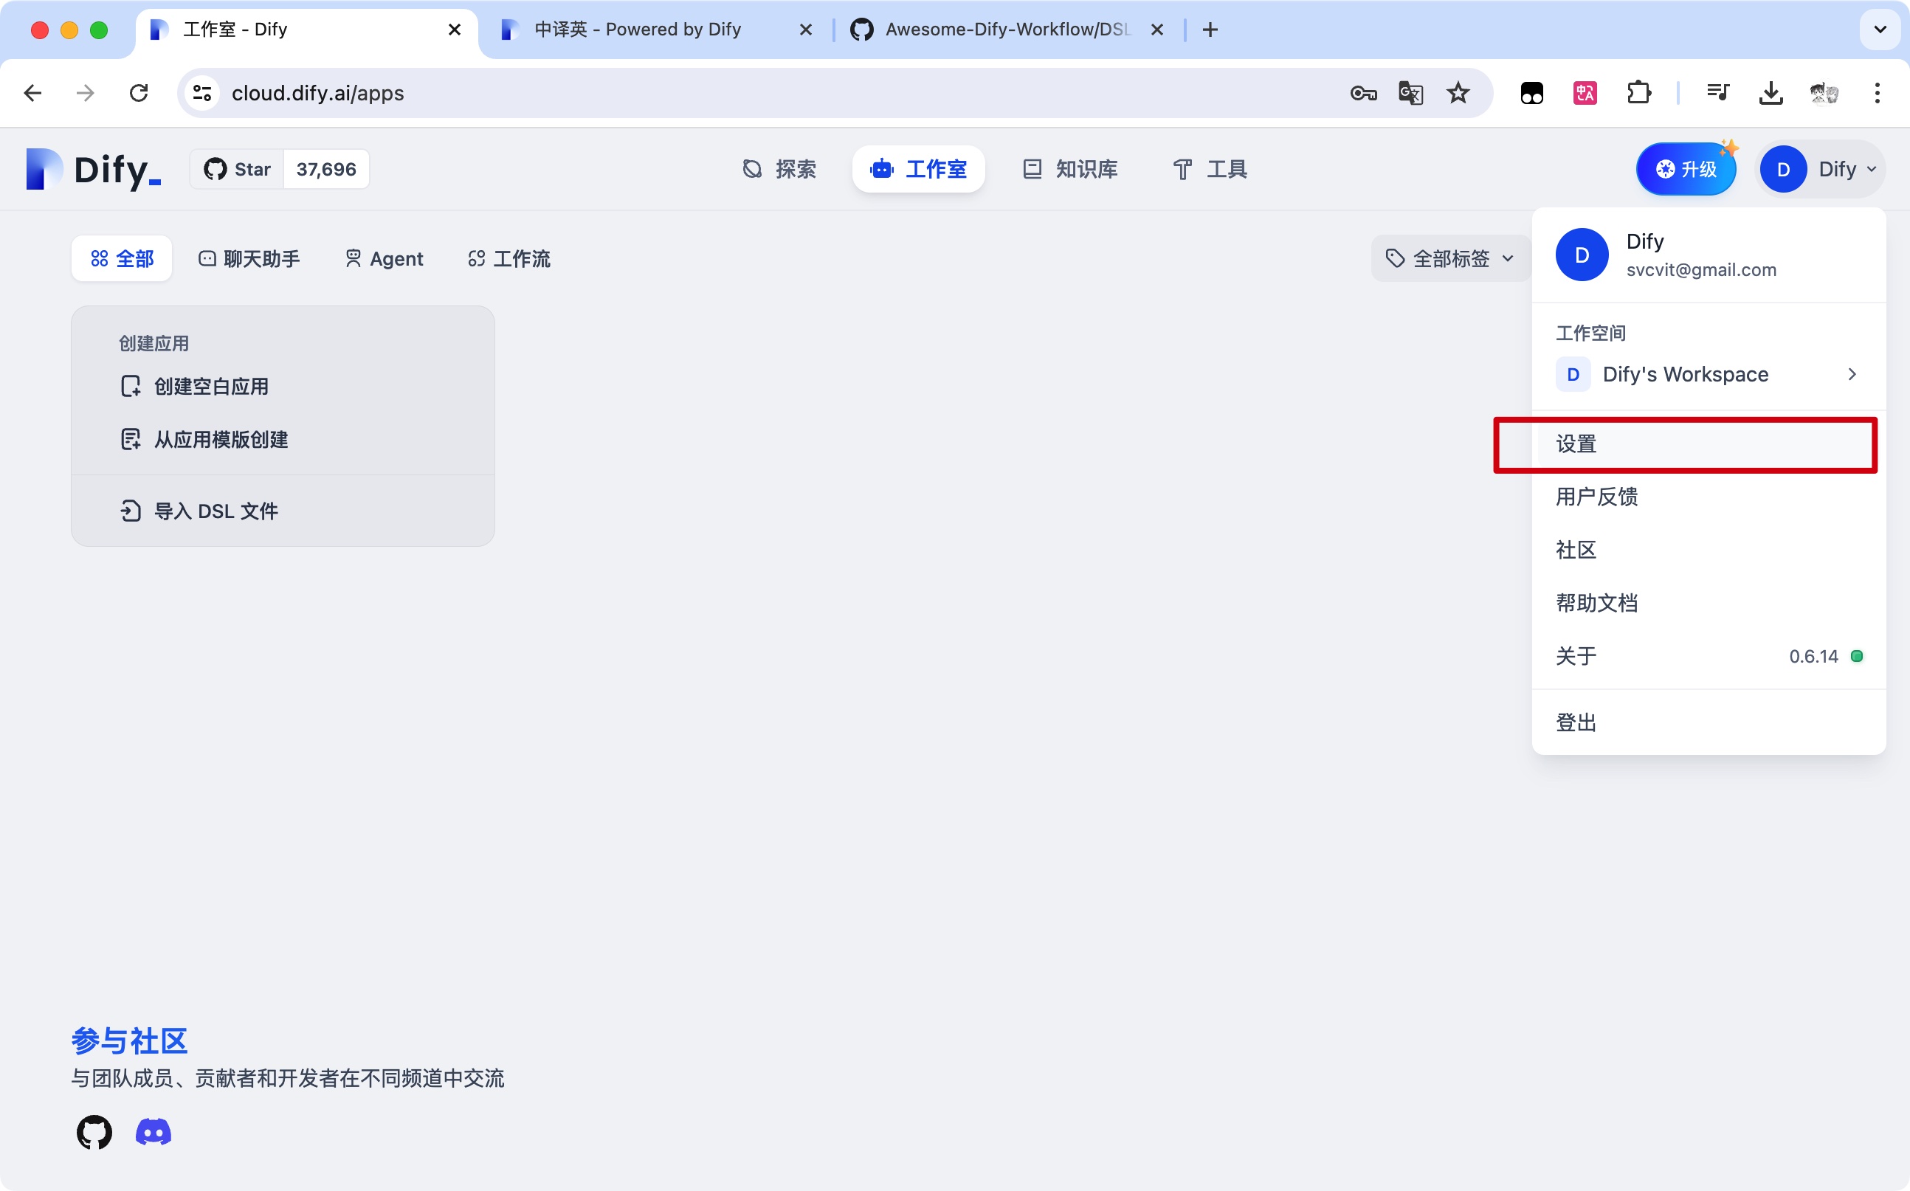Go to the 知识库 navigation tab
The image size is (1910, 1191).
click(1070, 170)
